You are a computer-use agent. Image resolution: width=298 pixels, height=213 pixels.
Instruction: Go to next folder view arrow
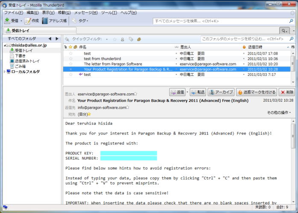coord(57,39)
